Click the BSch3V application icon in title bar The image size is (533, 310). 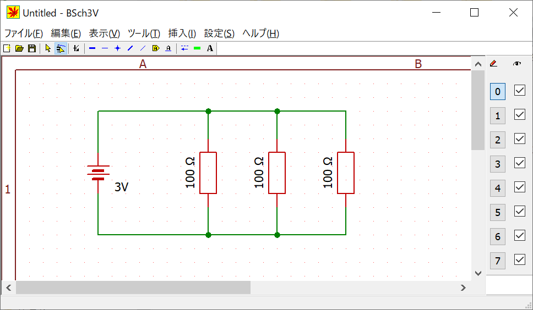click(x=13, y=13)
